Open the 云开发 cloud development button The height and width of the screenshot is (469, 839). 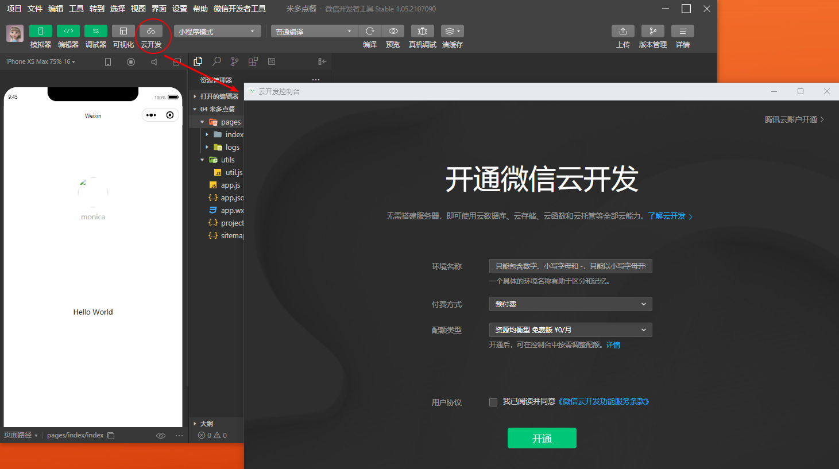click(151, 31)
